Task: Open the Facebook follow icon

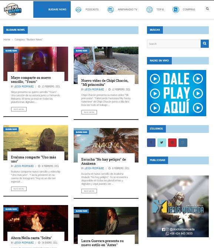Action: (x=151, y=143)
